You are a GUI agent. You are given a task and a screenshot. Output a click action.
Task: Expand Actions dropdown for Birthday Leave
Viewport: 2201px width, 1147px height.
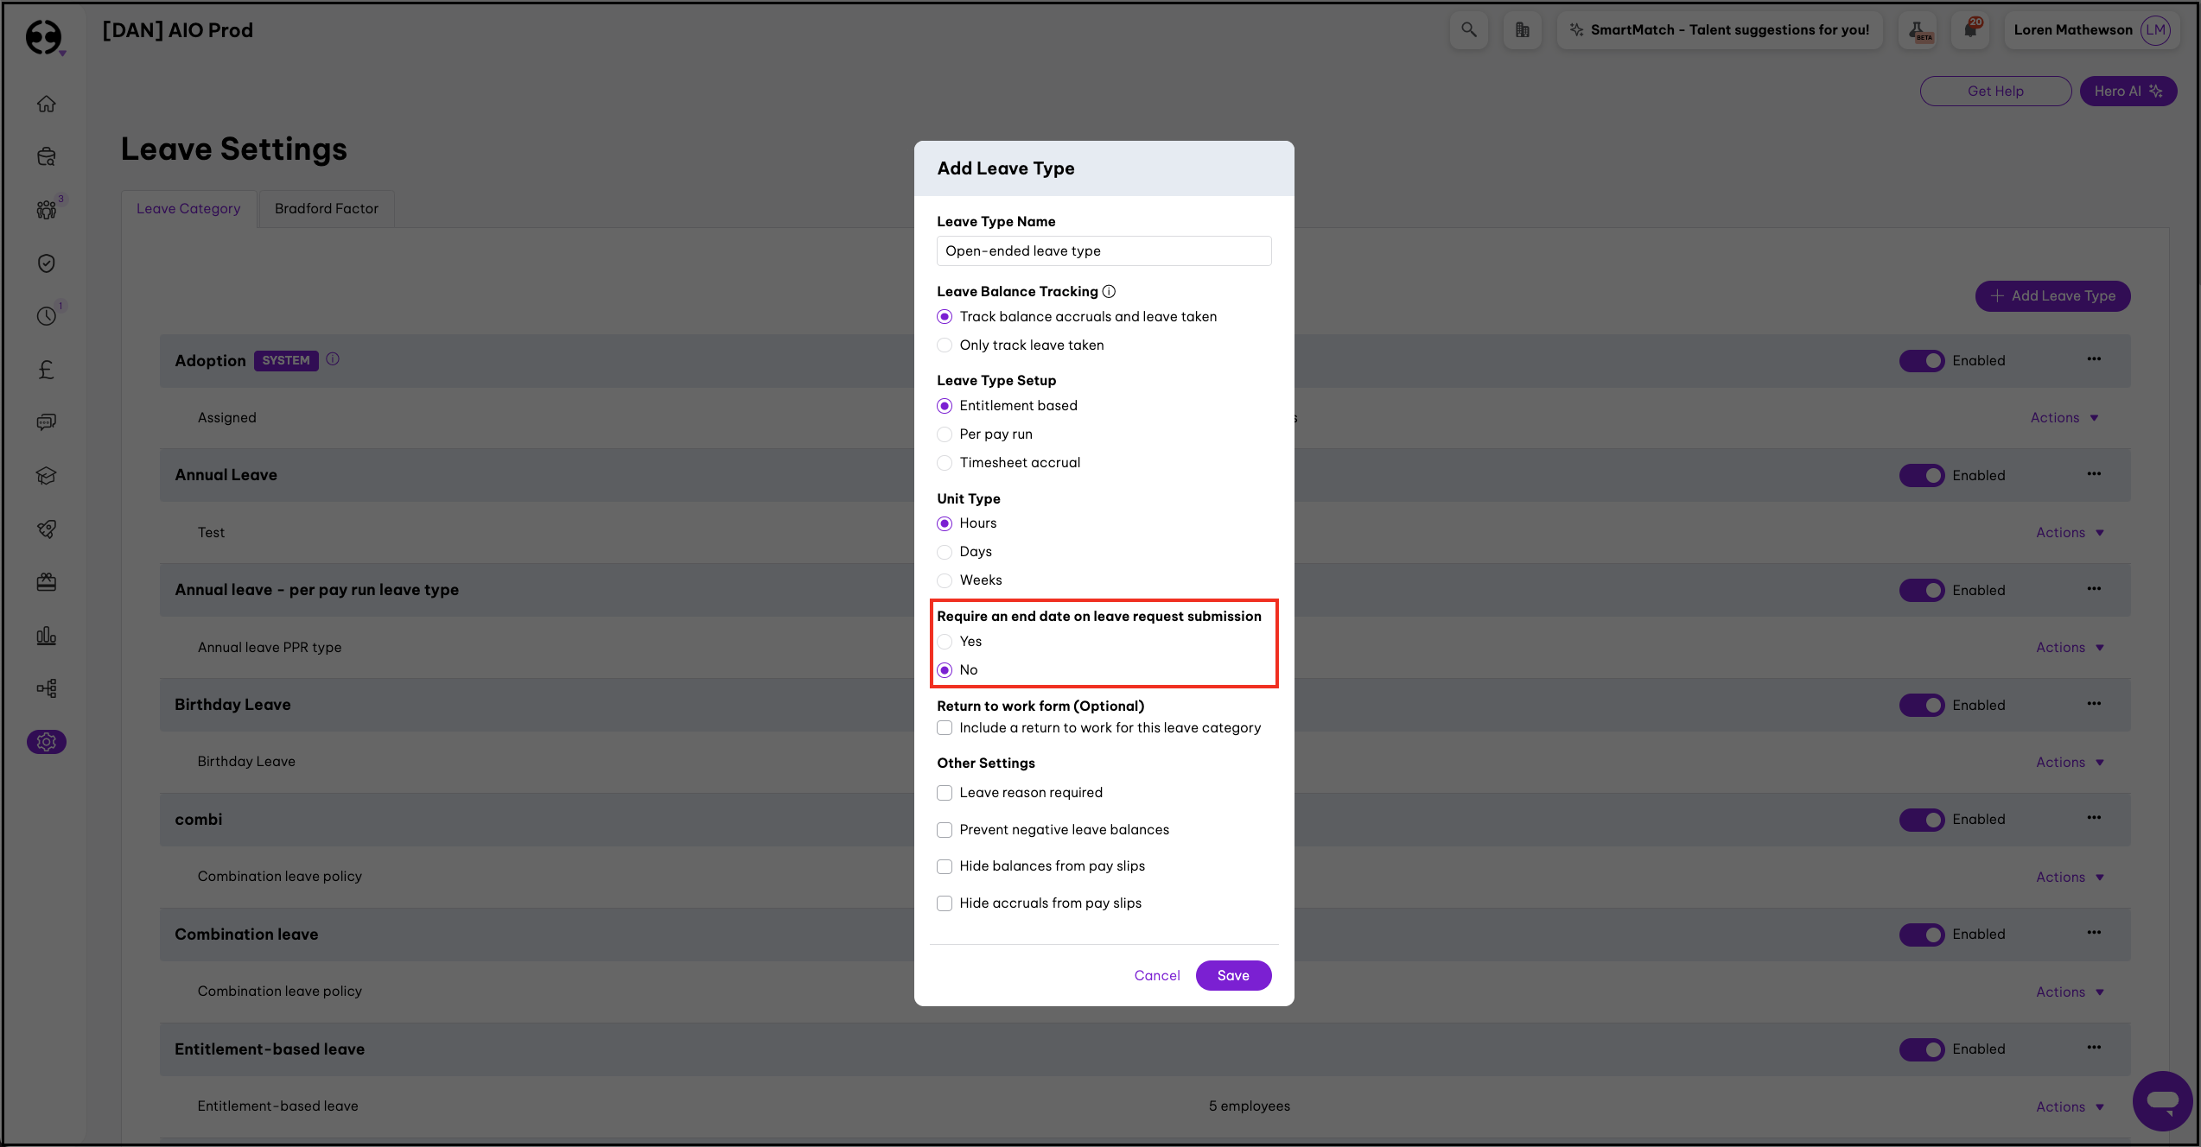point(2069,762)
